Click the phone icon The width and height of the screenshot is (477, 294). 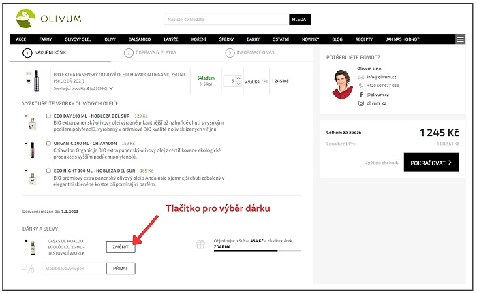360,86
